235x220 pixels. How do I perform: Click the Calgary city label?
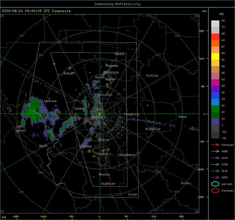(102, 154)
